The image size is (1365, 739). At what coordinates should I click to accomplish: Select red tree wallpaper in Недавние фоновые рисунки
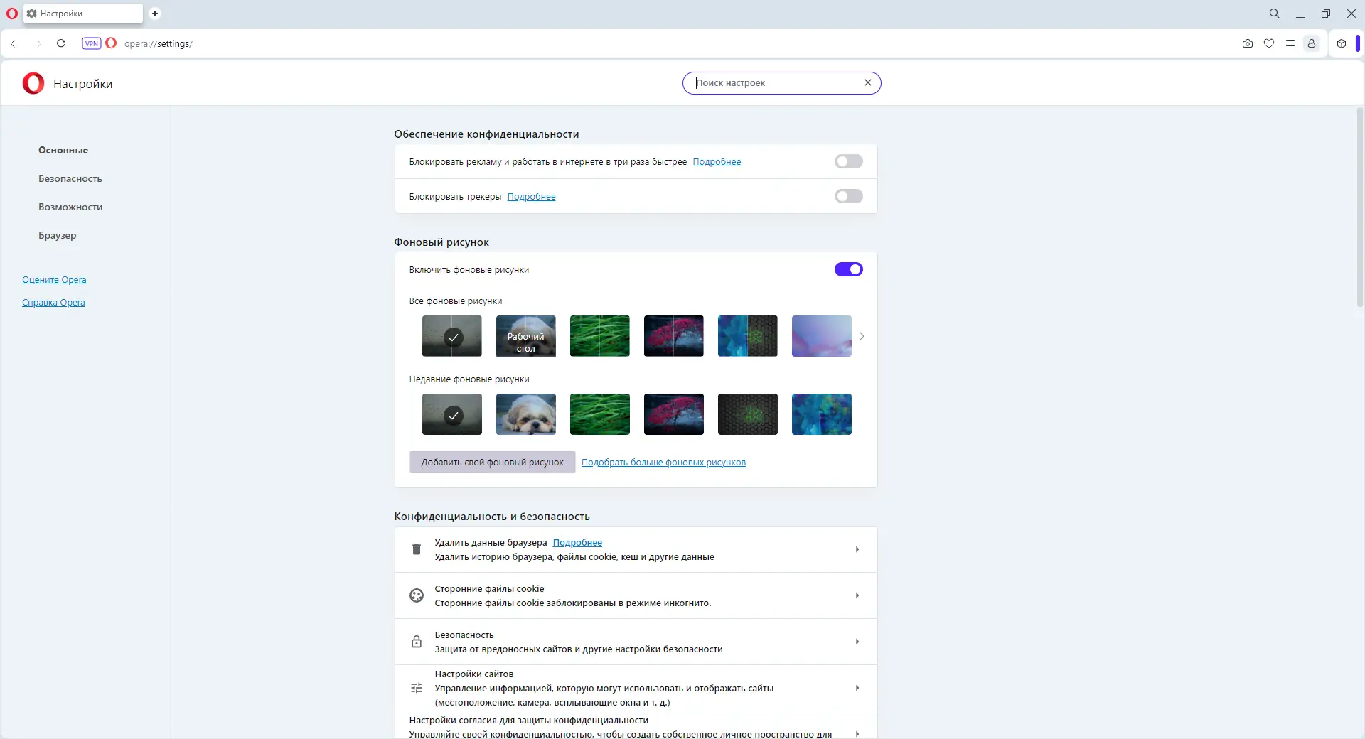pos(674,414)
